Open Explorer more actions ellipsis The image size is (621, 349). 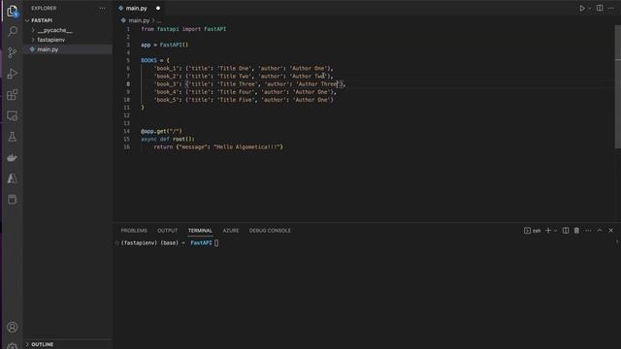(x=102, y=9)
